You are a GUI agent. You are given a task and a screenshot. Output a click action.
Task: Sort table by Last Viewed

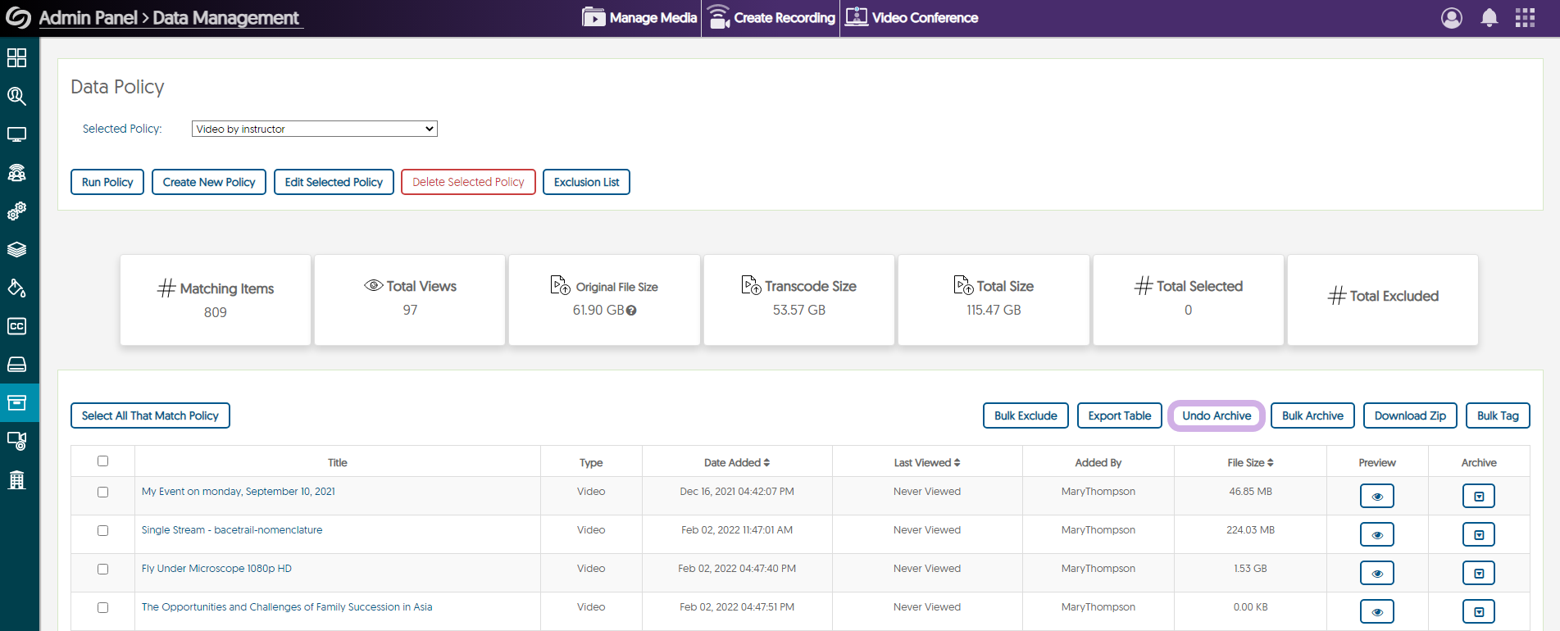tap(927, 462)
